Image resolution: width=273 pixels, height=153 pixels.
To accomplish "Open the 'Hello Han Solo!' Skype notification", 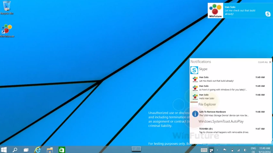I will pyautogui.click(x=226, y=97).
